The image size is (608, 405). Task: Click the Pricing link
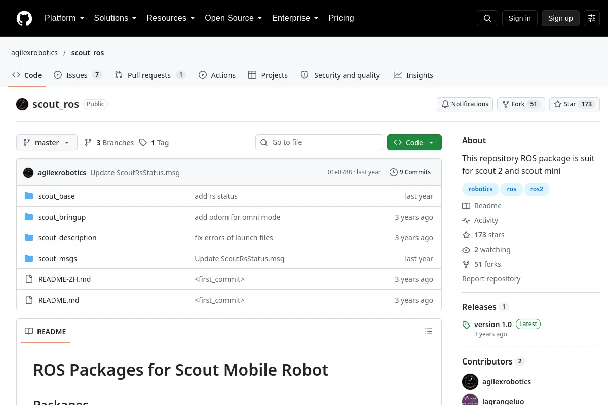click(341, 18)
